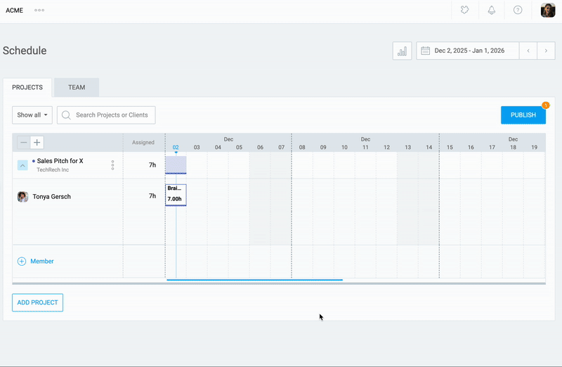This screenshot has height=367, width=562.
Task: Open the Show all filter dropdown
Action: point(32,115)
